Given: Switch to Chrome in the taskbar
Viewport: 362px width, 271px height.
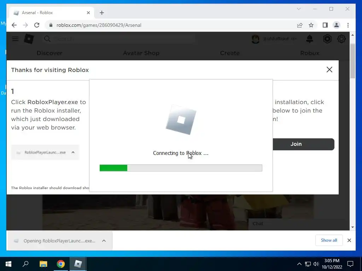Looking at the screenshot, I should pyautogui.click(x=61, y=264).
